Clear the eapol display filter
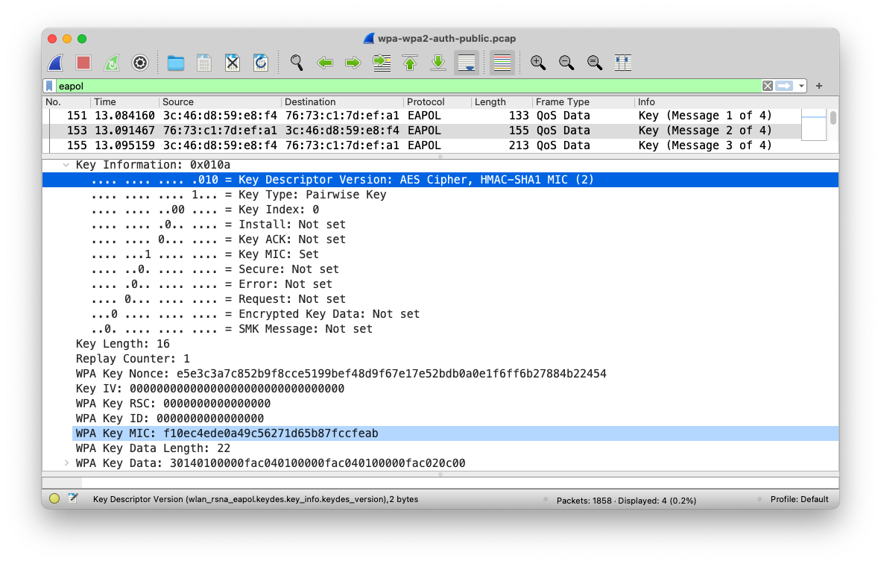Image resolution: width=881 pixels, height=564 pixels. tap(767, 87)
